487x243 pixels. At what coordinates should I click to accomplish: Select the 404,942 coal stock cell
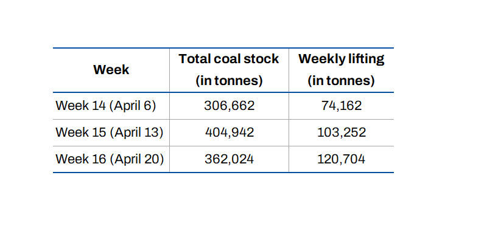229,132
